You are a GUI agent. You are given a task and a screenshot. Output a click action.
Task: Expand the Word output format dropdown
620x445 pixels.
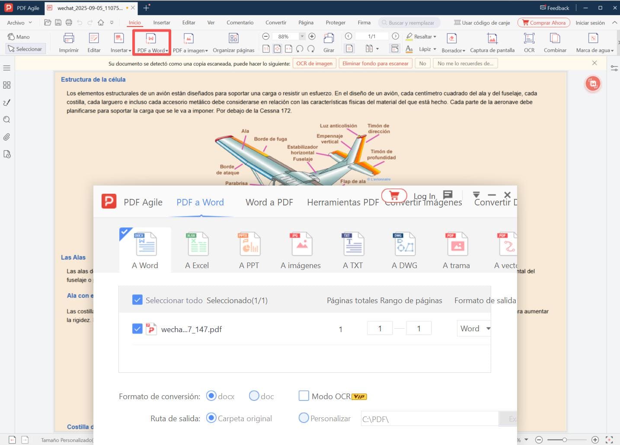click(x=488, y=329)
